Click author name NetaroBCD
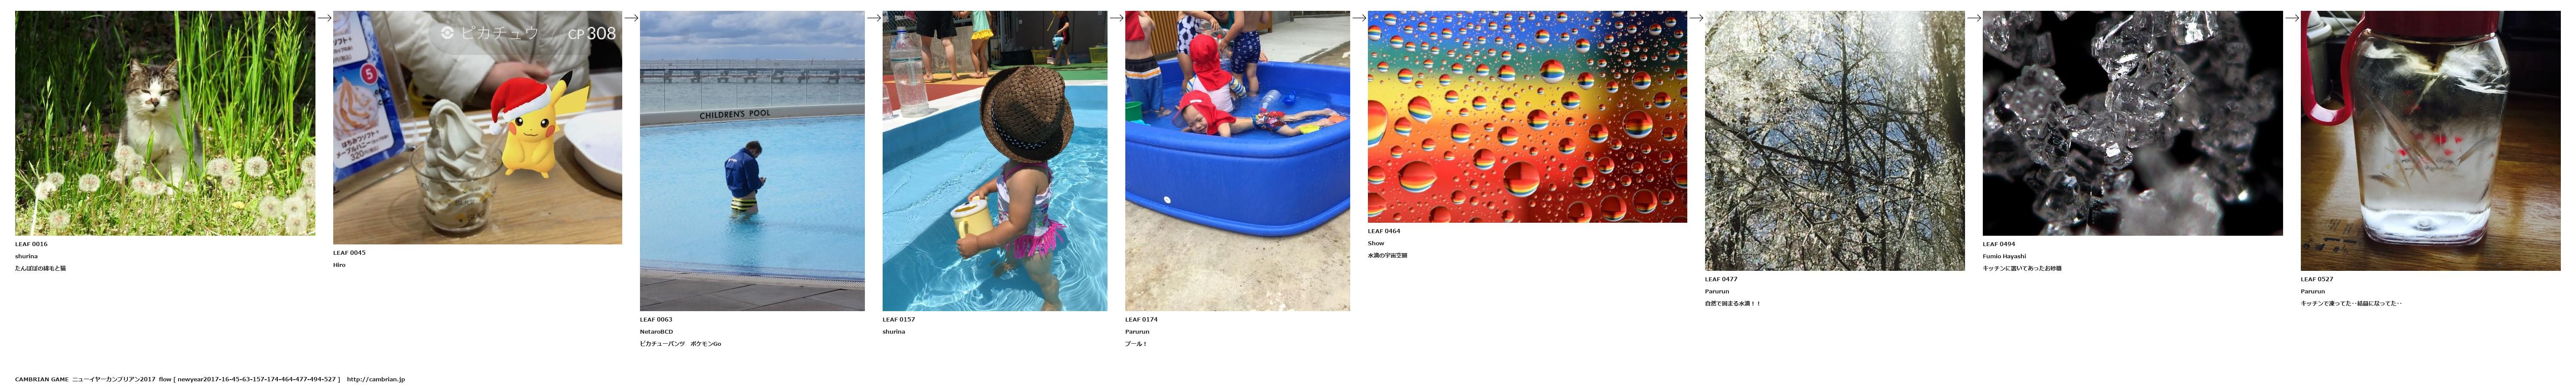 (x=656, y=332)
